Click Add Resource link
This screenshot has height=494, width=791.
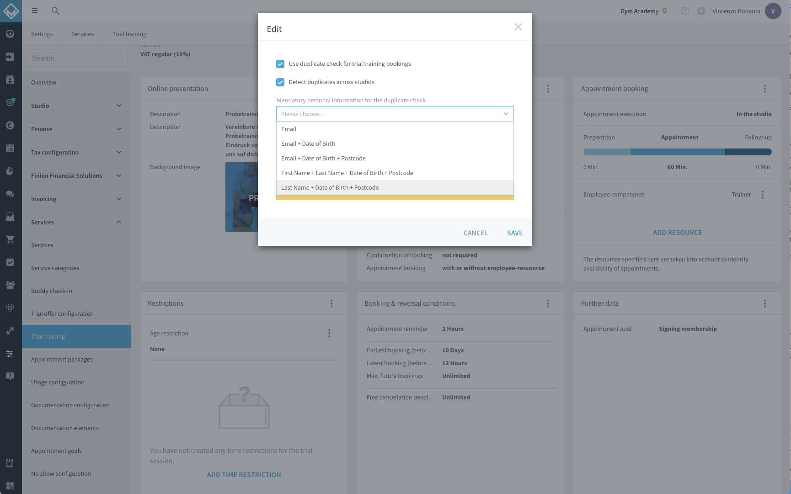(677, 233)
